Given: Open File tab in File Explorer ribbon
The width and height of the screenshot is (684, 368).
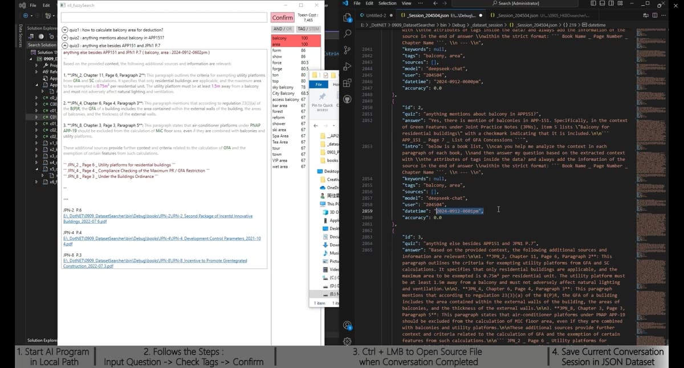Looking at the screenshot, I should 319,84.
